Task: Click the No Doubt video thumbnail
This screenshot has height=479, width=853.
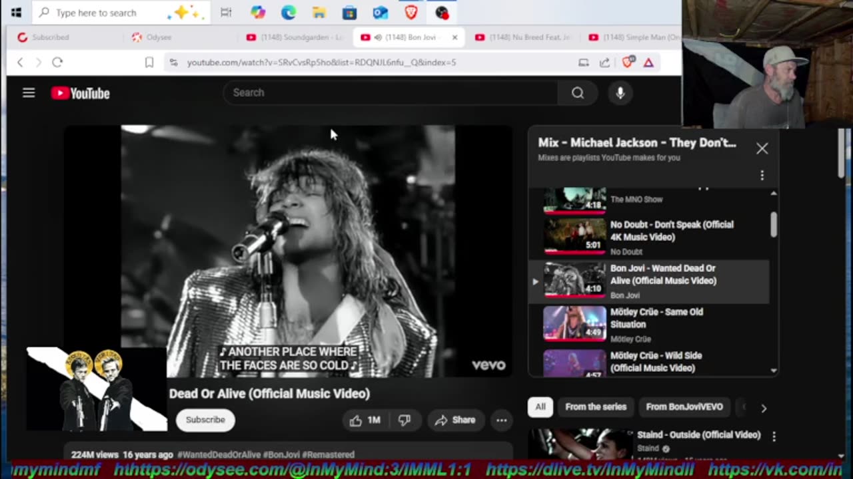Action: [574, 236]
